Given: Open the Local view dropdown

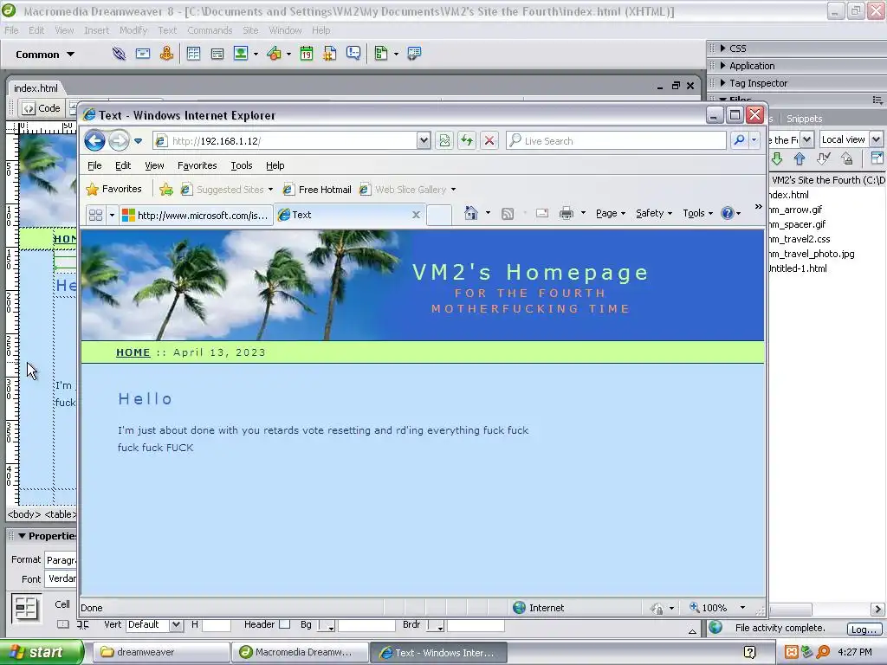Looking at the screenshot, I should click(876, 139).
